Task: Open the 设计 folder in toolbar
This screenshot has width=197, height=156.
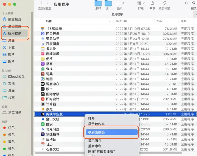Action: [x=108, y=3]
